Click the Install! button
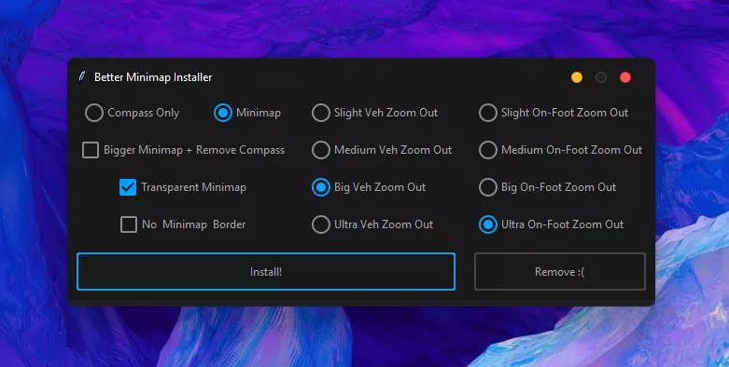This screenshot has height=367, width=729. [x=266, y=271]
